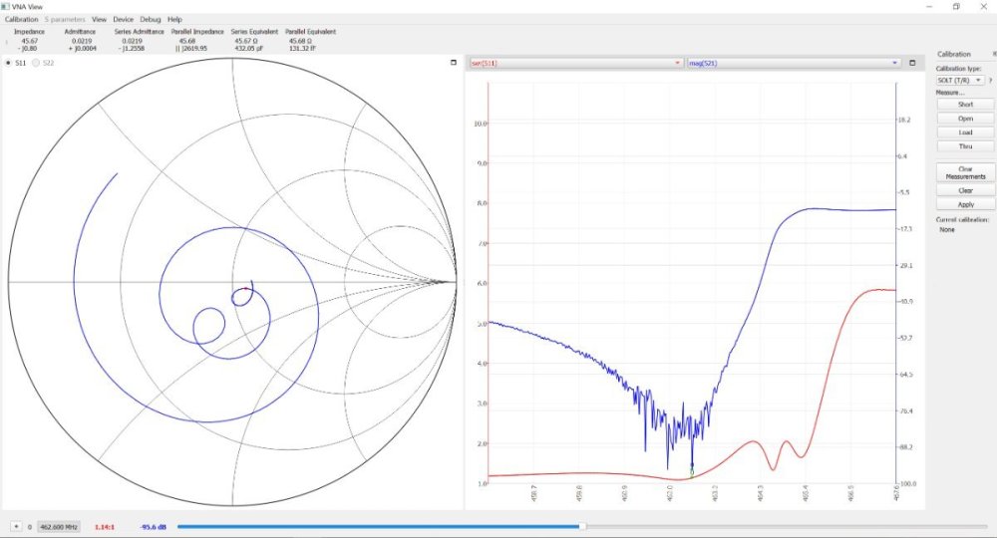The image size is (997, 538).
Task: Click the Clear Measurements button
Action: (x=964, y=172)
